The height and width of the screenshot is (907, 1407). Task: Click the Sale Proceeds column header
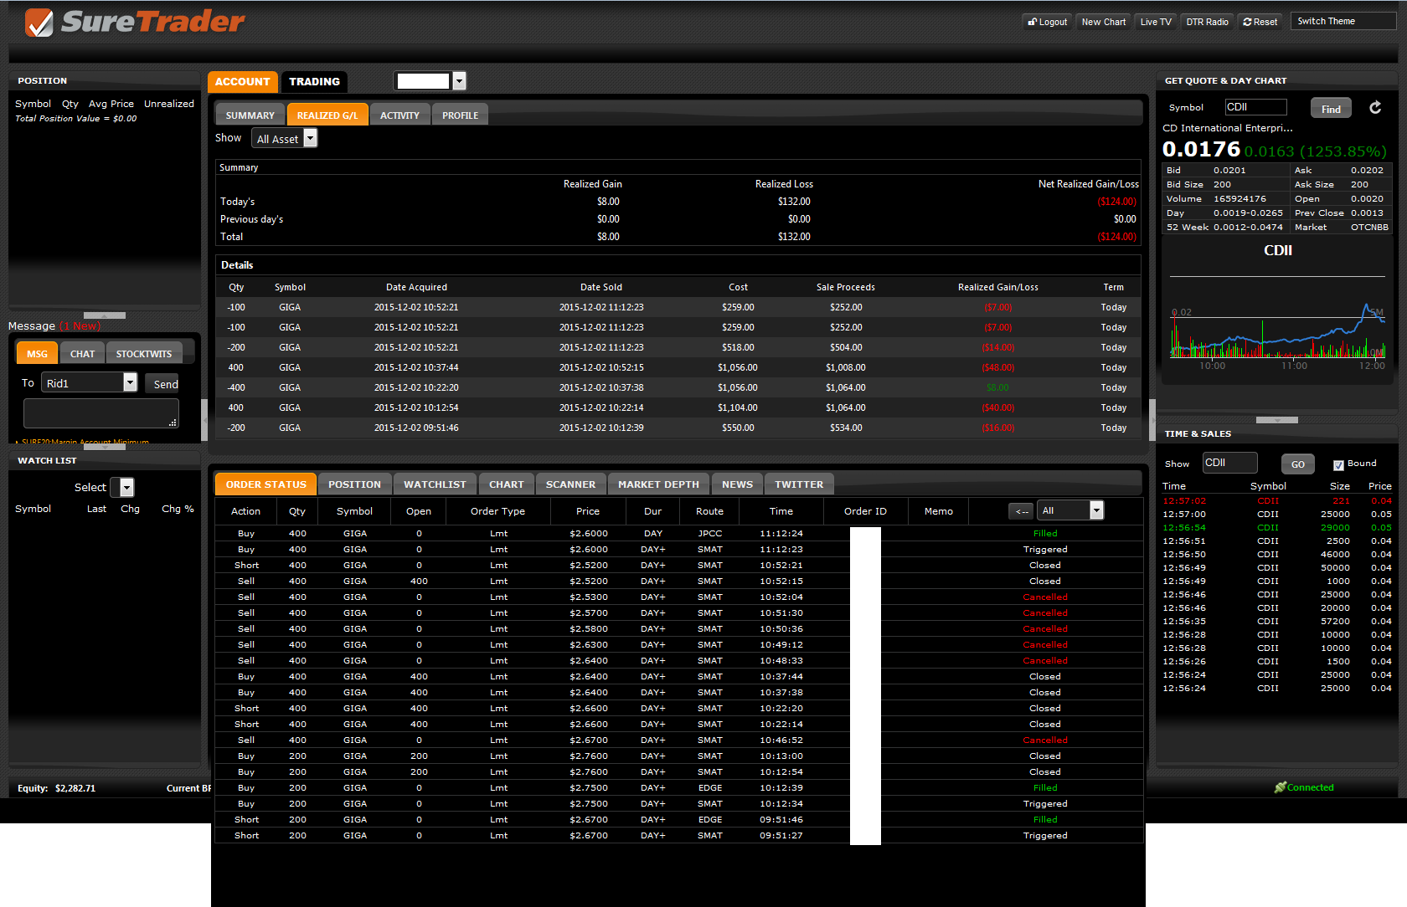(x=845, y=287)
